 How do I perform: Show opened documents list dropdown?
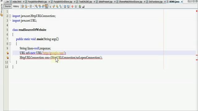193,1
